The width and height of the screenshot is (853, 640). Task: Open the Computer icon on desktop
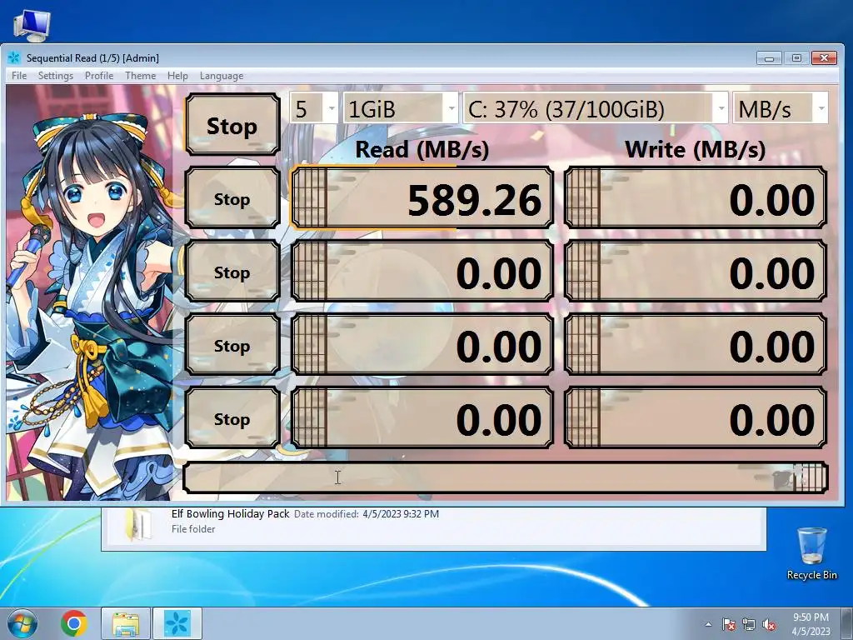tap(32, 26)
